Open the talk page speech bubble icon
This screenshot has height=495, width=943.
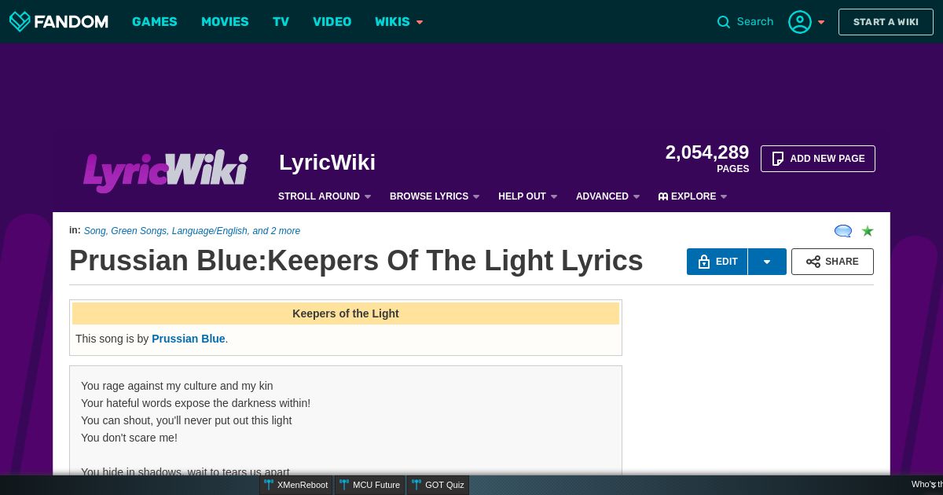pos(843,231)
